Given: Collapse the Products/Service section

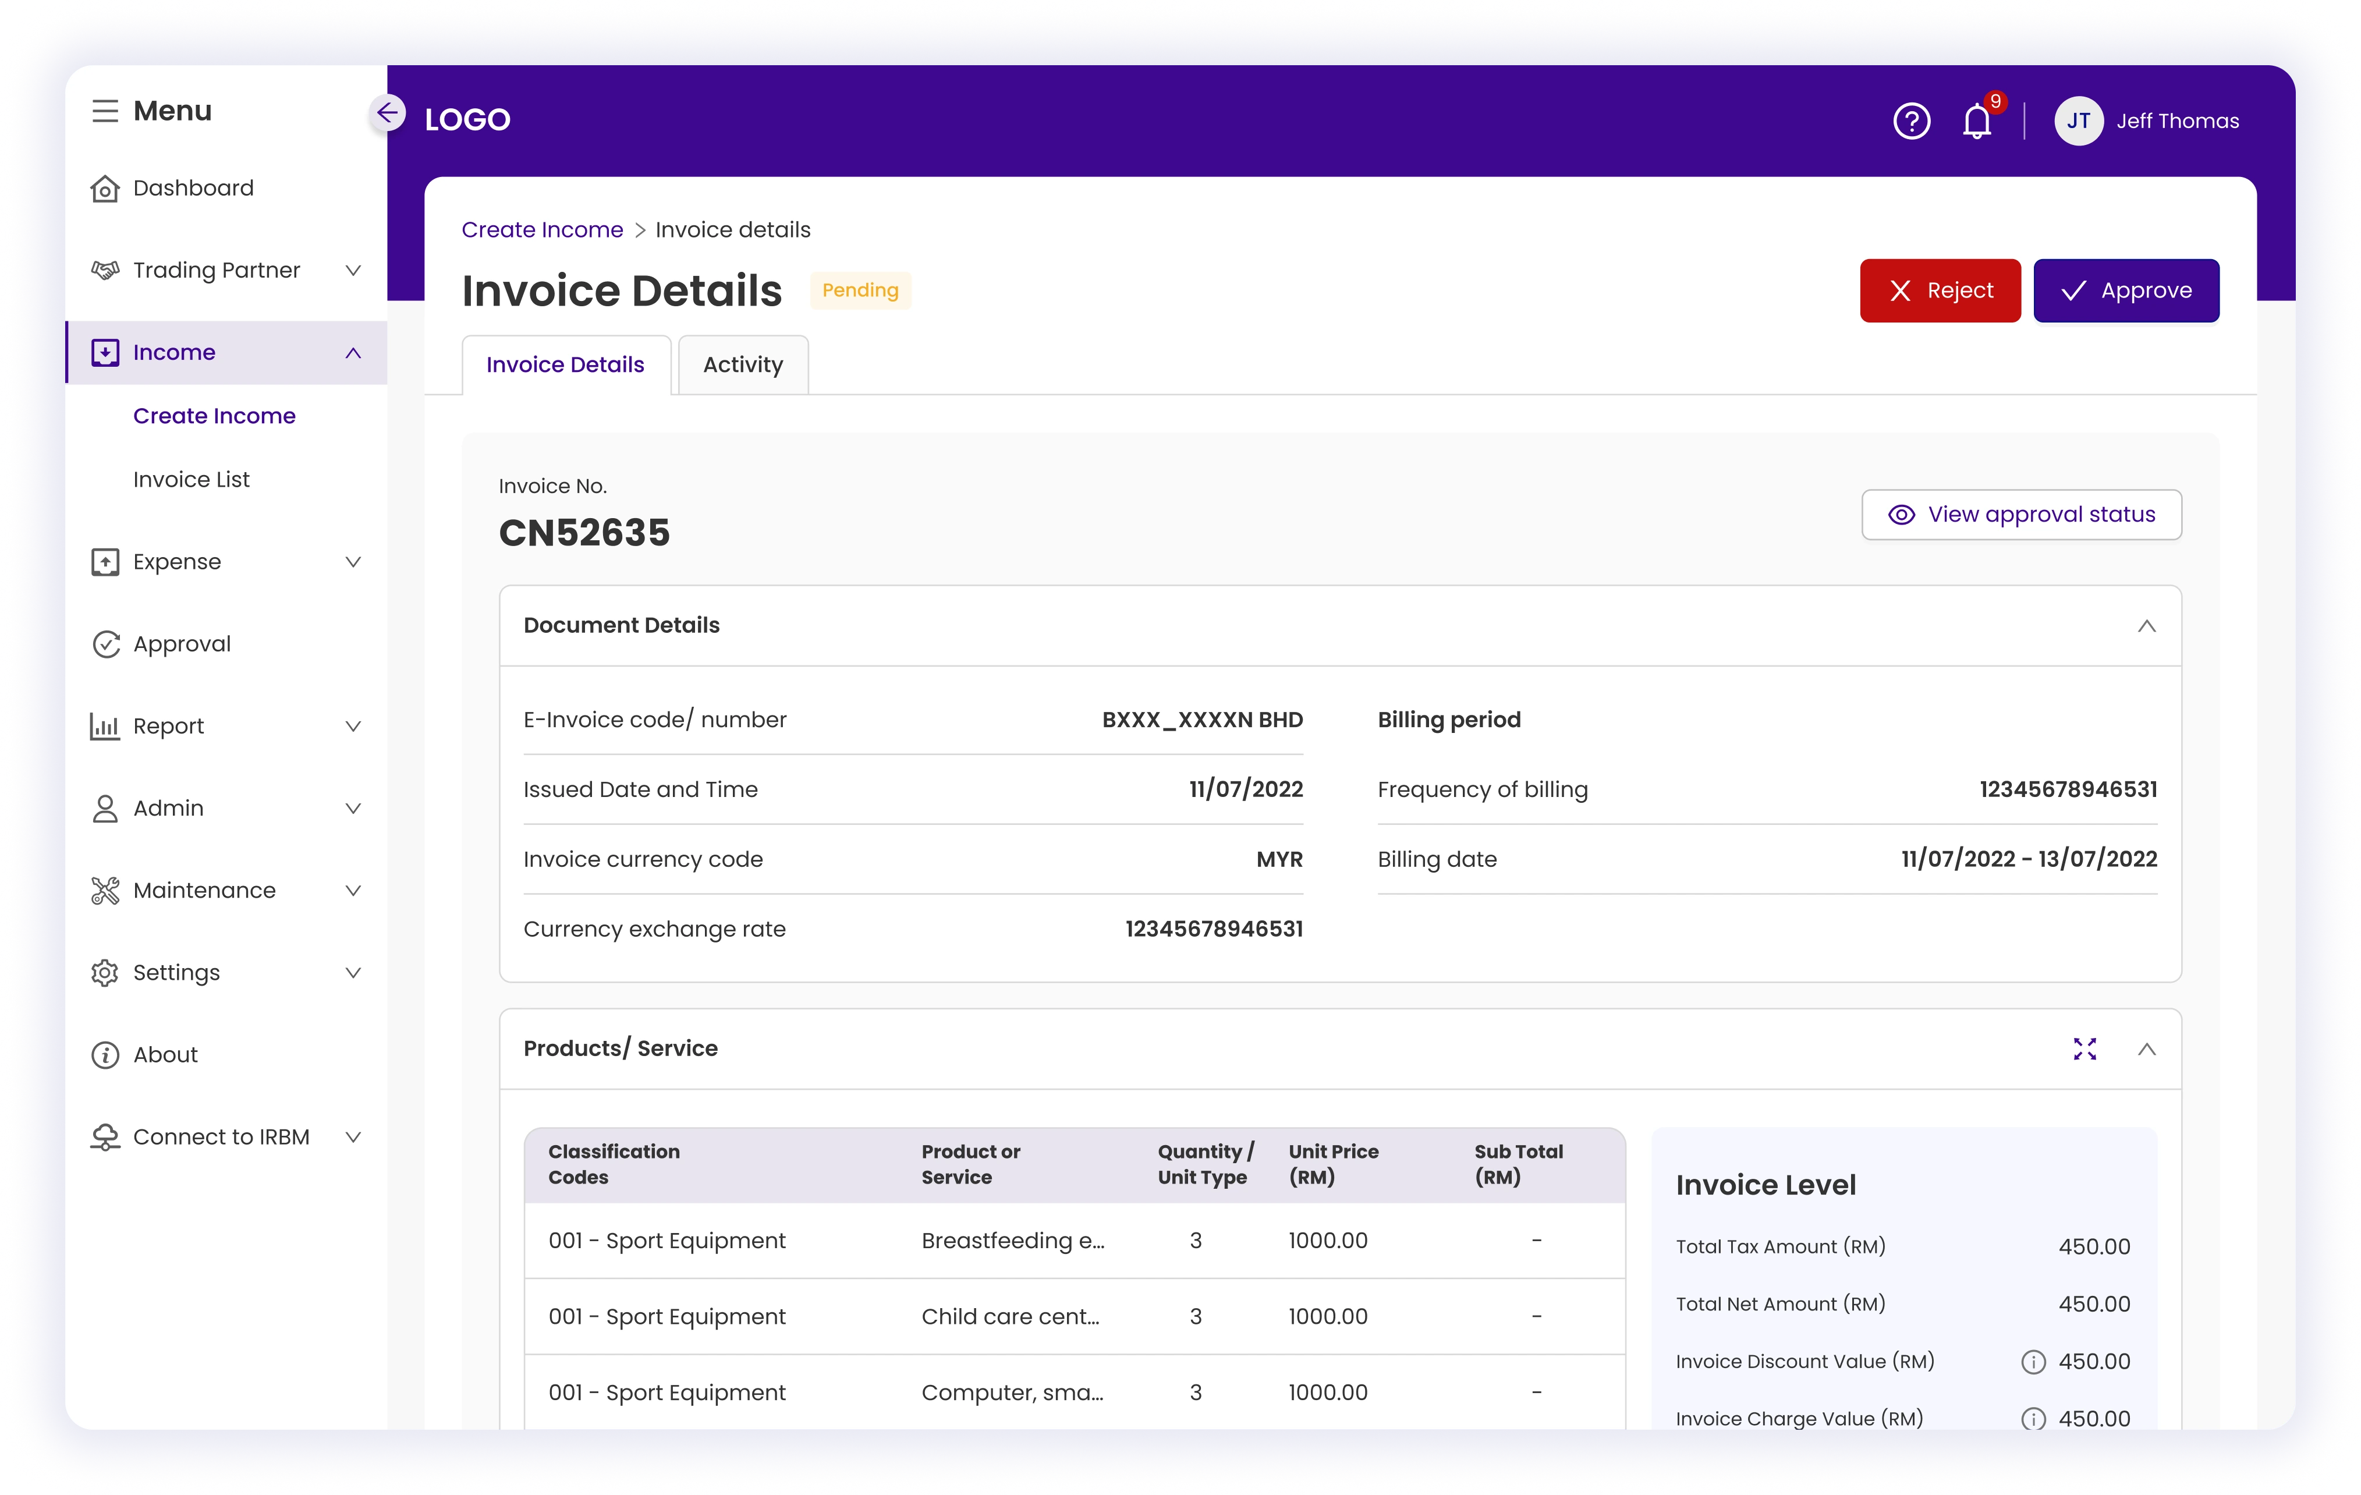Looking at the screenshot, I should tap(2146, 1049).
